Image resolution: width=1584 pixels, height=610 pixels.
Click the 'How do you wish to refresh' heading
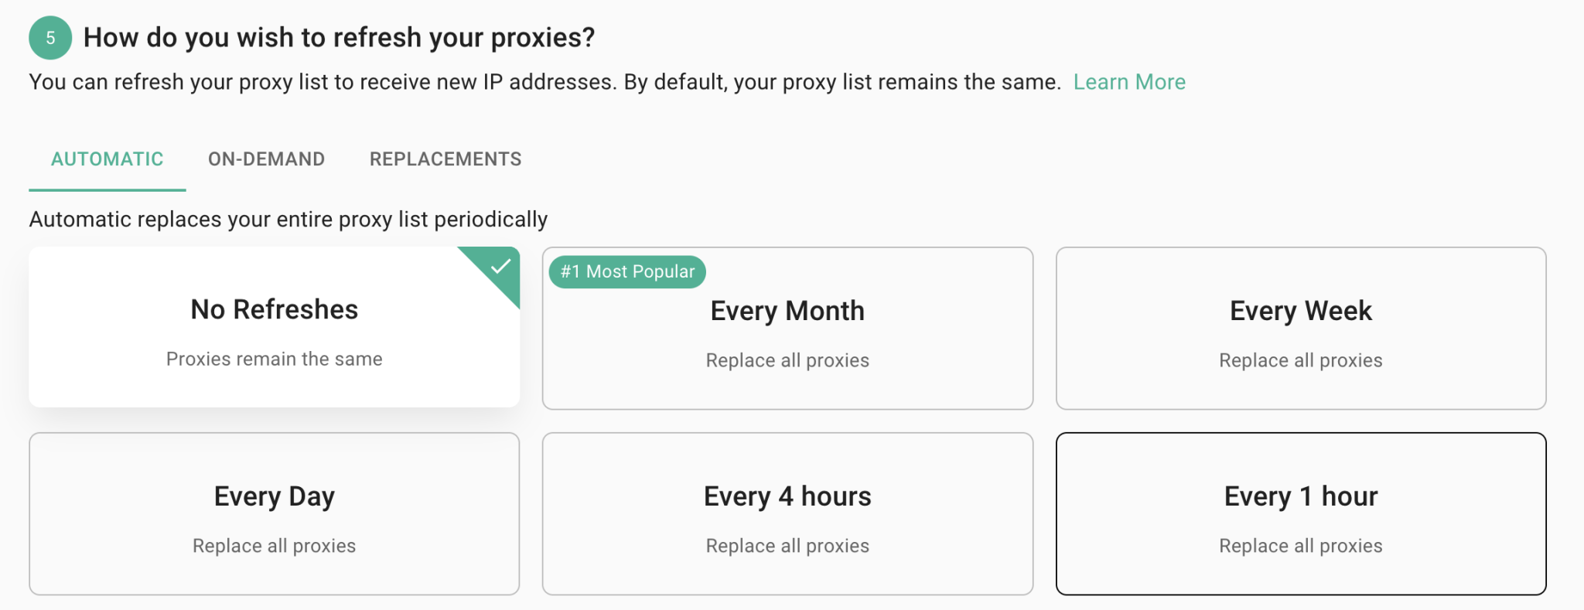pos(339,38)
